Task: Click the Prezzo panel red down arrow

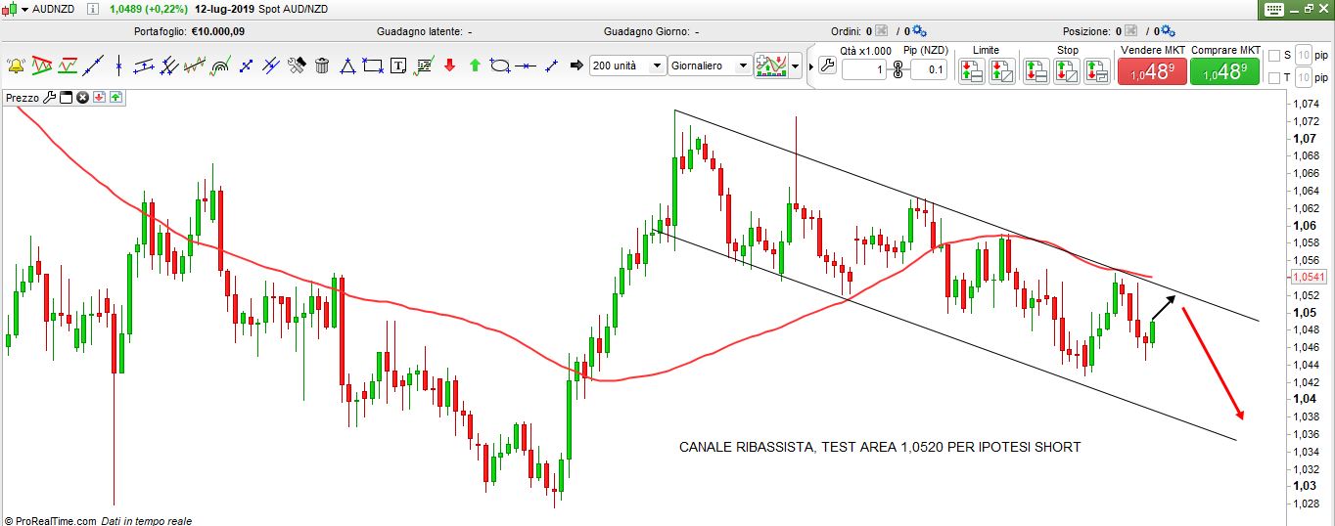Action: click(x=99, y=97)
